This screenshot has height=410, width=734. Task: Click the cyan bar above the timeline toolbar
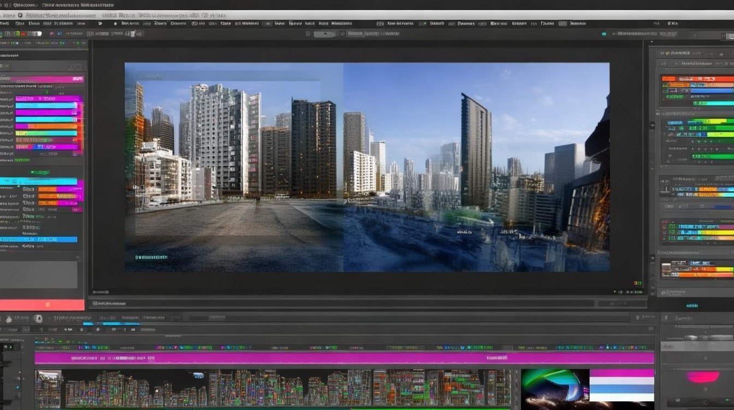111,324
